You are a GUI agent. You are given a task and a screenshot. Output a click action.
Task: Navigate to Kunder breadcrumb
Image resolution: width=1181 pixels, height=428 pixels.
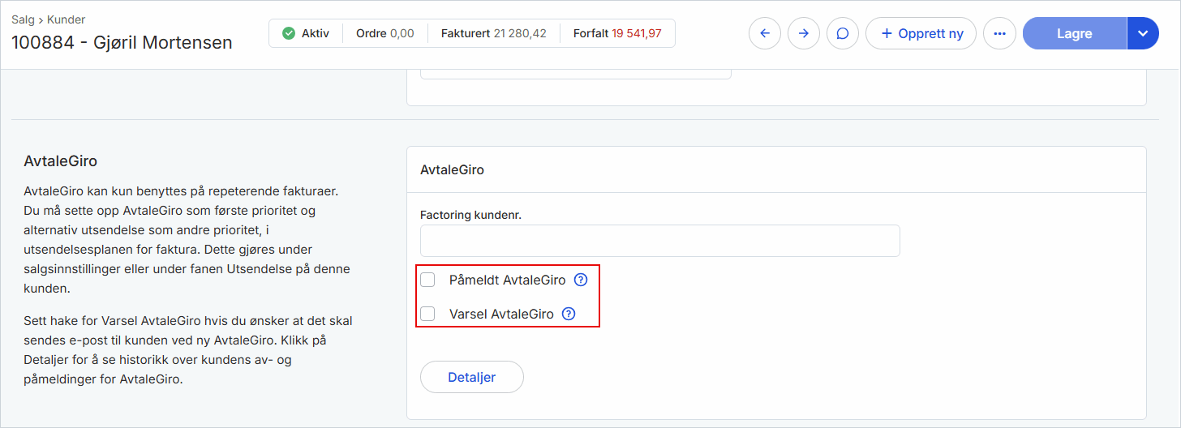pos(67,19)
